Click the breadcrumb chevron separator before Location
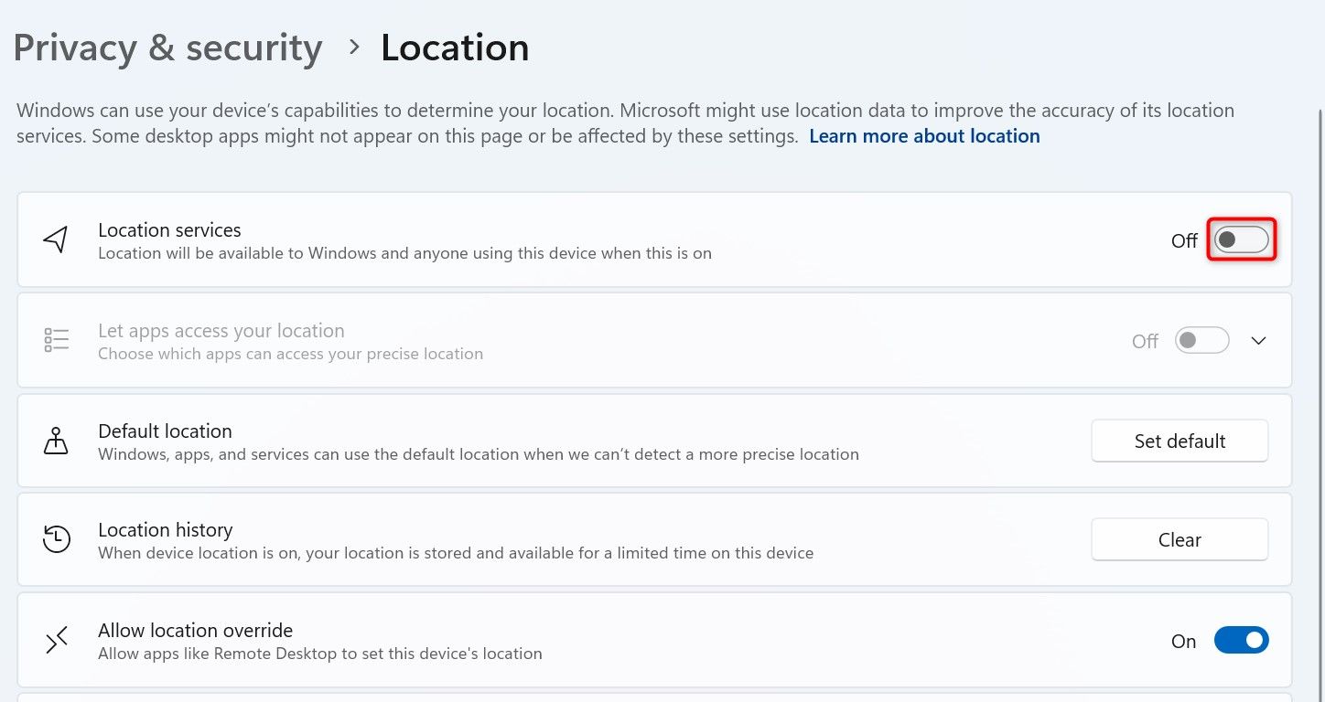Screen dimensions: 1325x702 [354, 48]
